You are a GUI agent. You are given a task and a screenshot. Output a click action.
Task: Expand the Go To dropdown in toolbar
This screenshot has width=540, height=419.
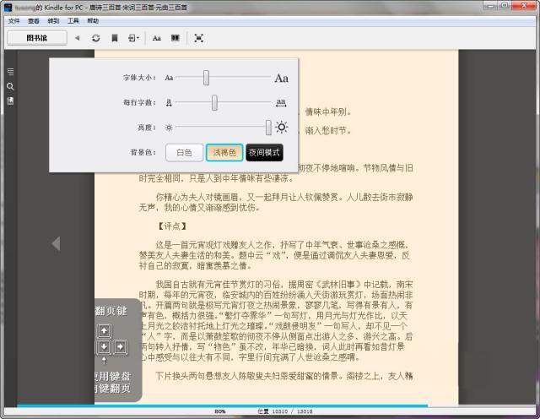pos(134,38)
